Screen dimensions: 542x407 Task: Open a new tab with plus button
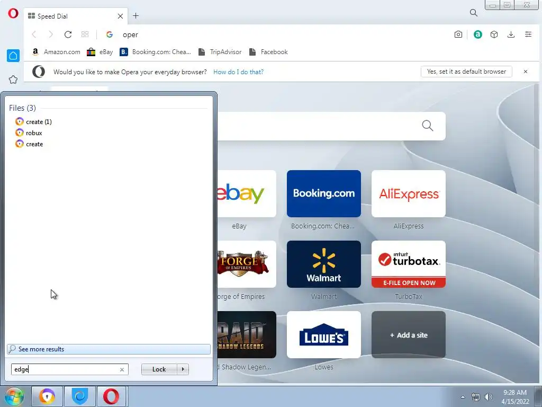[136, 15]
